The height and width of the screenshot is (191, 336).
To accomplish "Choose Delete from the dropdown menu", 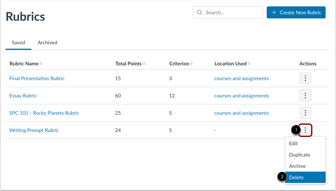I will point(296,177).
